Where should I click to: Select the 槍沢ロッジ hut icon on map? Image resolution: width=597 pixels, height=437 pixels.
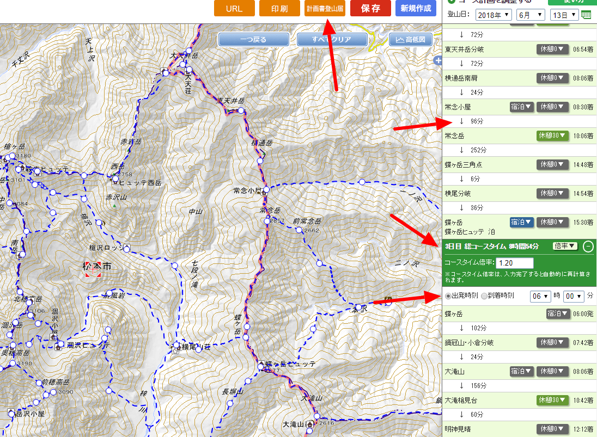(126, 247)
